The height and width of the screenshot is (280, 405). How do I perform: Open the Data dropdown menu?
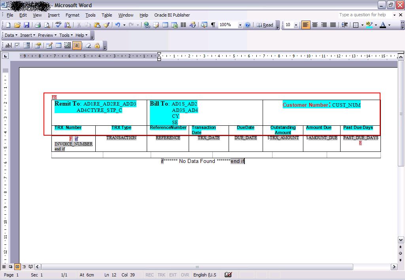(9, 35)
